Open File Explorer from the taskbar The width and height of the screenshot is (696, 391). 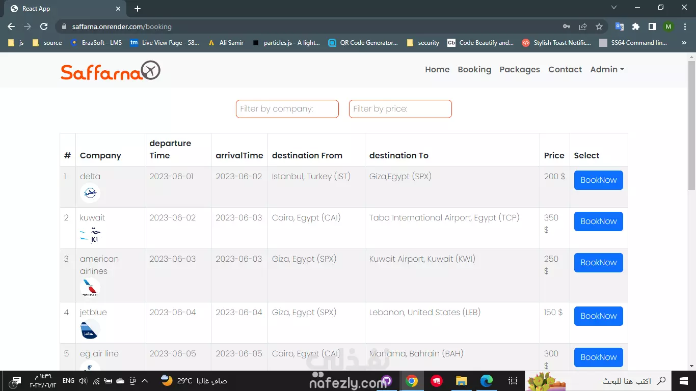[x=461, y=381]
